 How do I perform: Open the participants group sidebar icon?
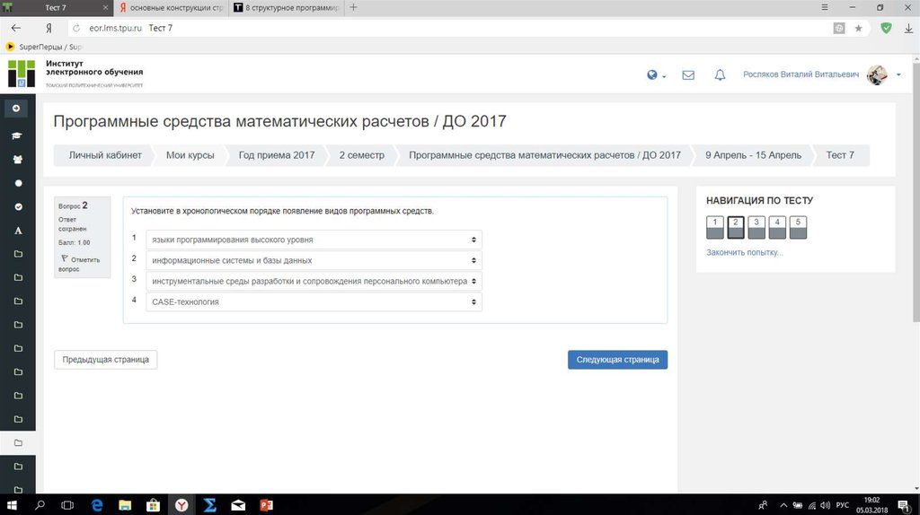(18, 160)
